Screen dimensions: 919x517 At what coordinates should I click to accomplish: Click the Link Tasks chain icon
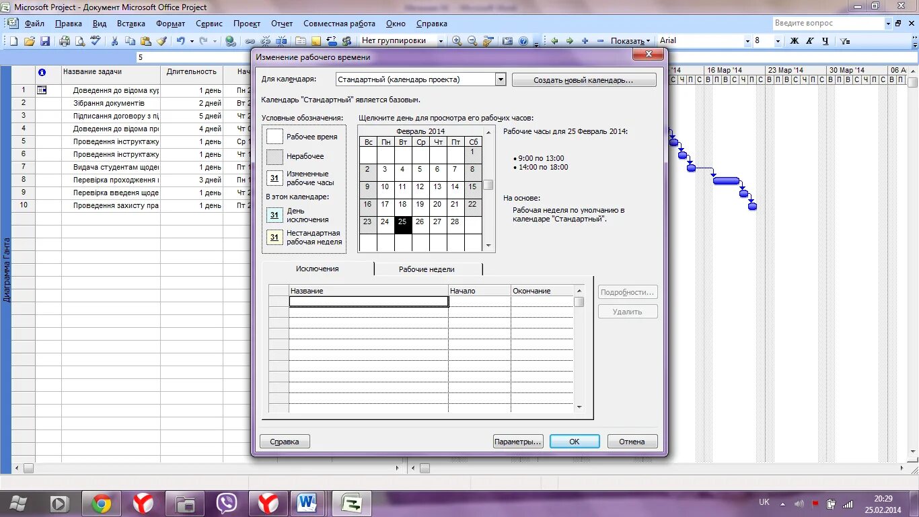(250, 41)
